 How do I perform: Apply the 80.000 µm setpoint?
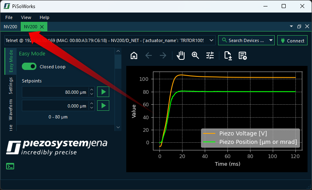coord(104,92)
